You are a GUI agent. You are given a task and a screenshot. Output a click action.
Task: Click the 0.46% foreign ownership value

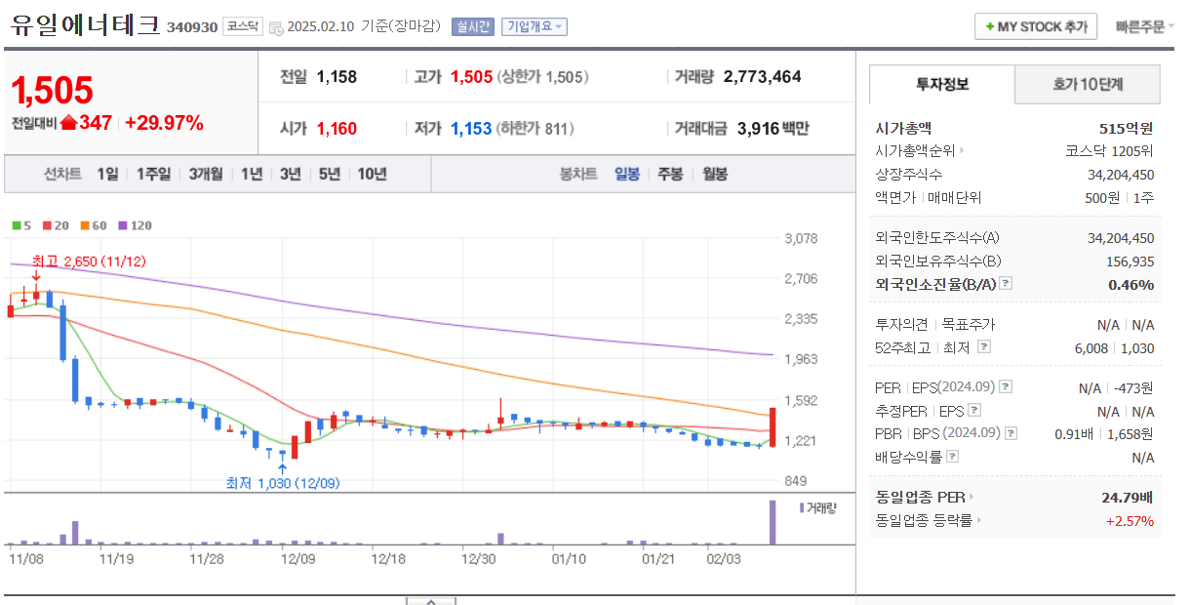click(x=1131, y=284)
